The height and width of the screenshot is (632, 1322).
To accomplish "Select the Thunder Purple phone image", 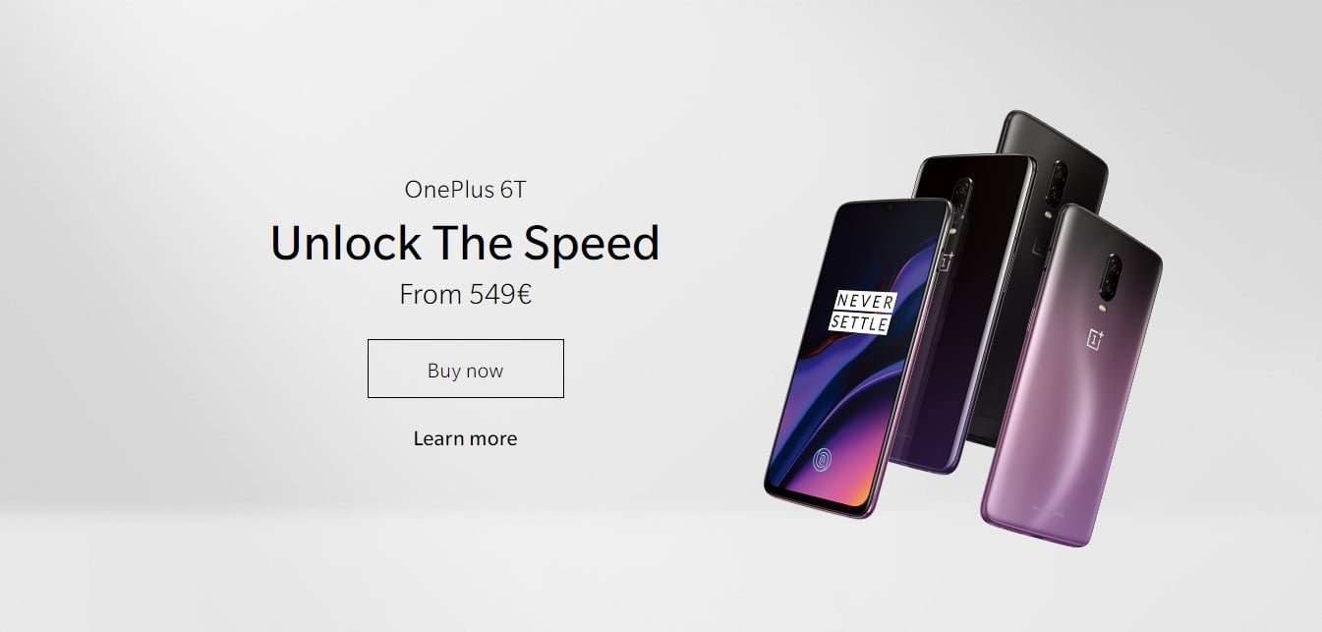I will 1071,375.
